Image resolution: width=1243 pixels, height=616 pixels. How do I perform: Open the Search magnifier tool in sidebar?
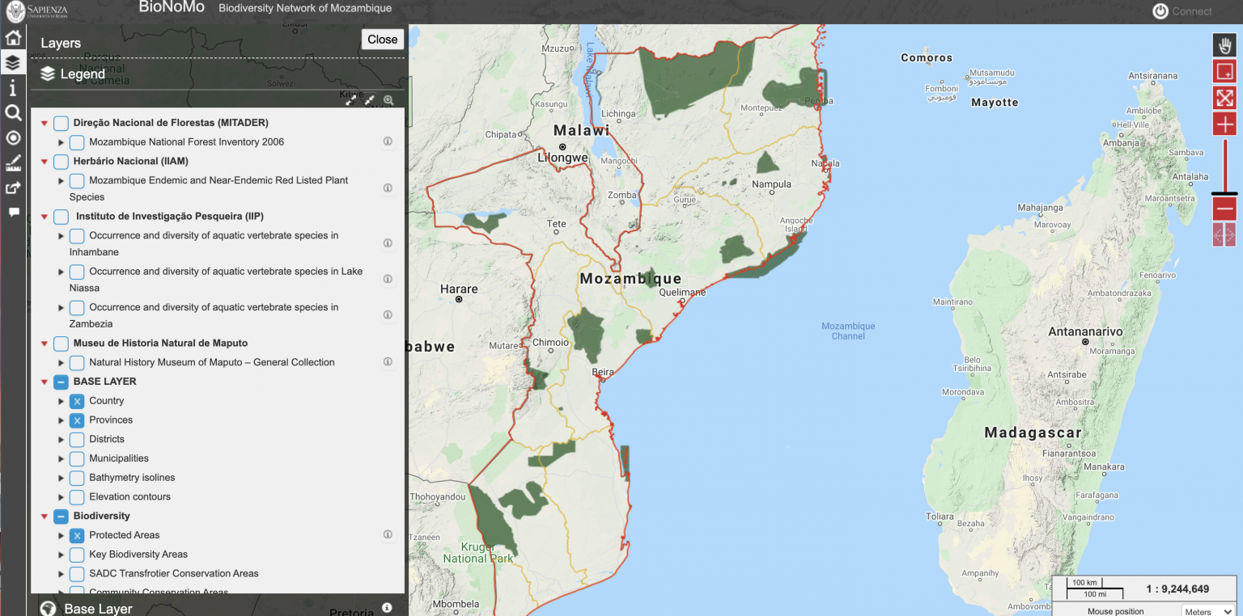(13, 112)
